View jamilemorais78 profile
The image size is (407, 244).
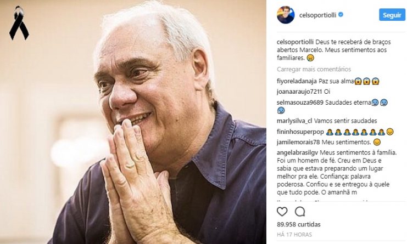click(298, 142)
